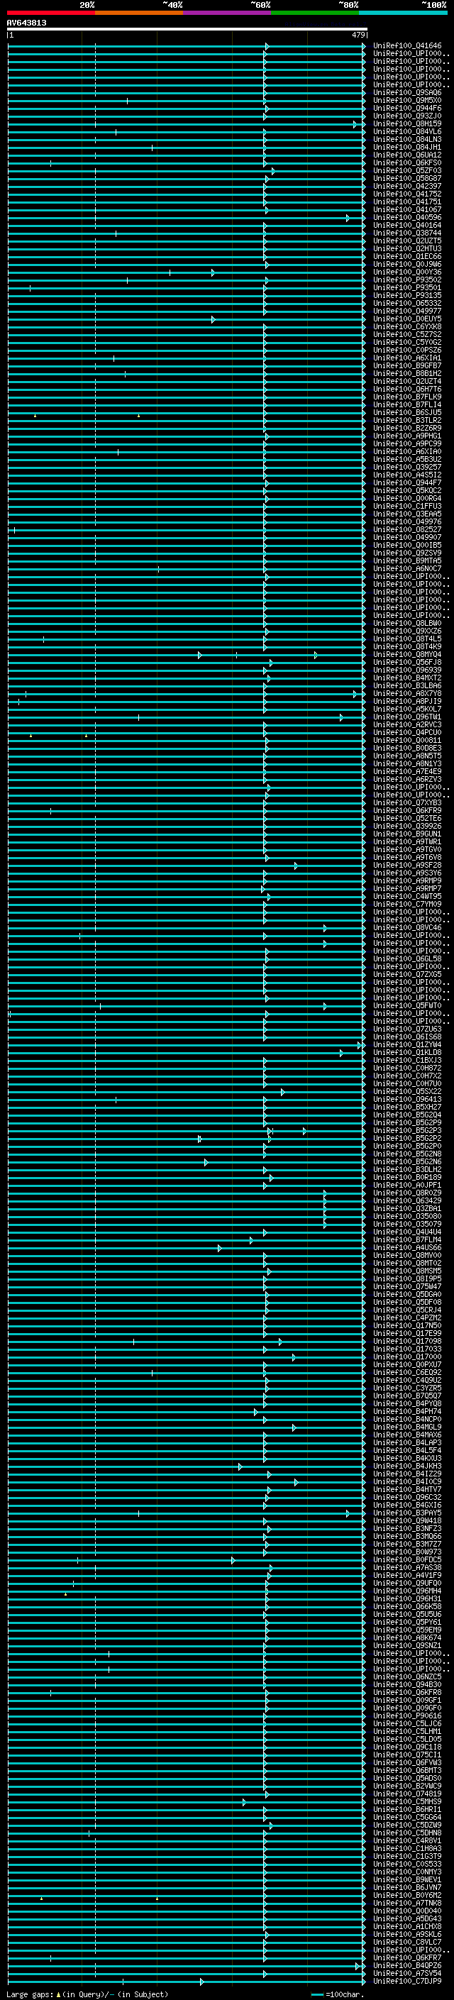Screen dimensions: 454x2000
Task: Select the UniRef100_Q58G87 label
Action: point(407,179)
